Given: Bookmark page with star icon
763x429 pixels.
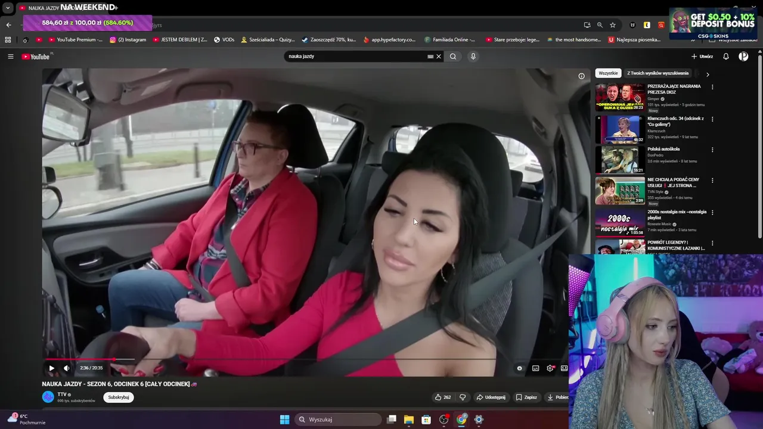Looking at the screenshot, I should coord(612,25).
